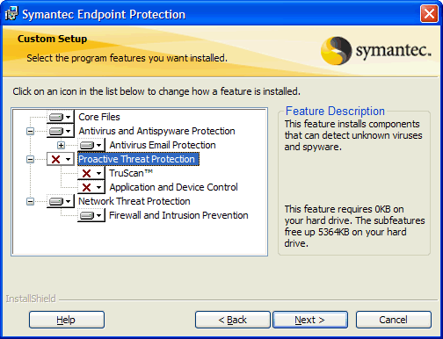443x339 pixels.
Task: Collapse the Proactive Threat Protection node
Action: pyautogui.click(x=30, y=159)
